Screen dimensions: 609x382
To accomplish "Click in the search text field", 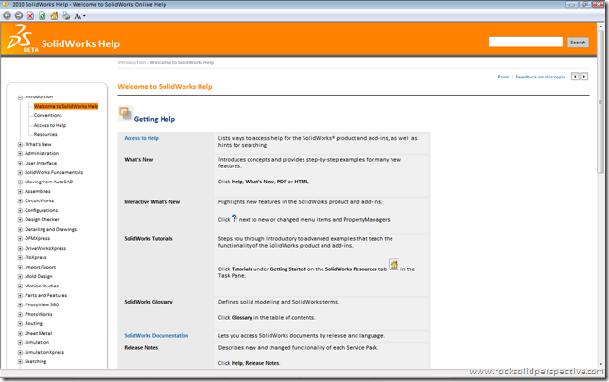I will click(x=526, y=42).
